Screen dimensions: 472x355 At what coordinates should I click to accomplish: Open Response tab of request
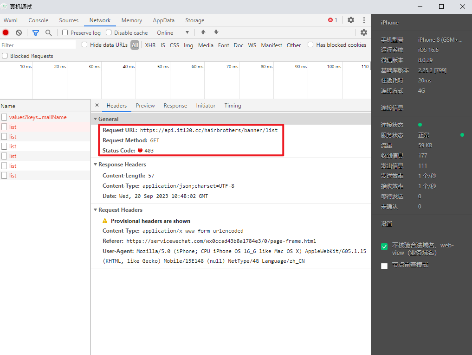[175, 106]
